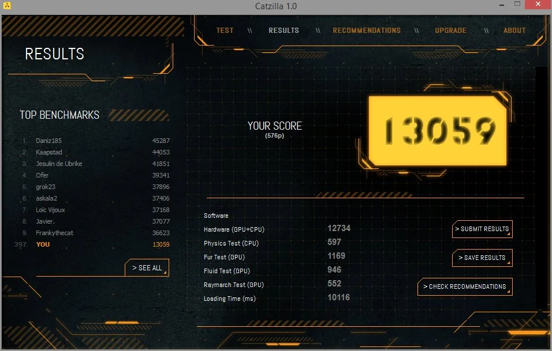Screen dimensions: 552x351
Task: Open the RECOMMENDATIONS tab
Action: click(x=367, y=31)
